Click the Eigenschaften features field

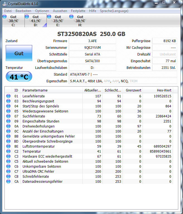tap(123, 81)
